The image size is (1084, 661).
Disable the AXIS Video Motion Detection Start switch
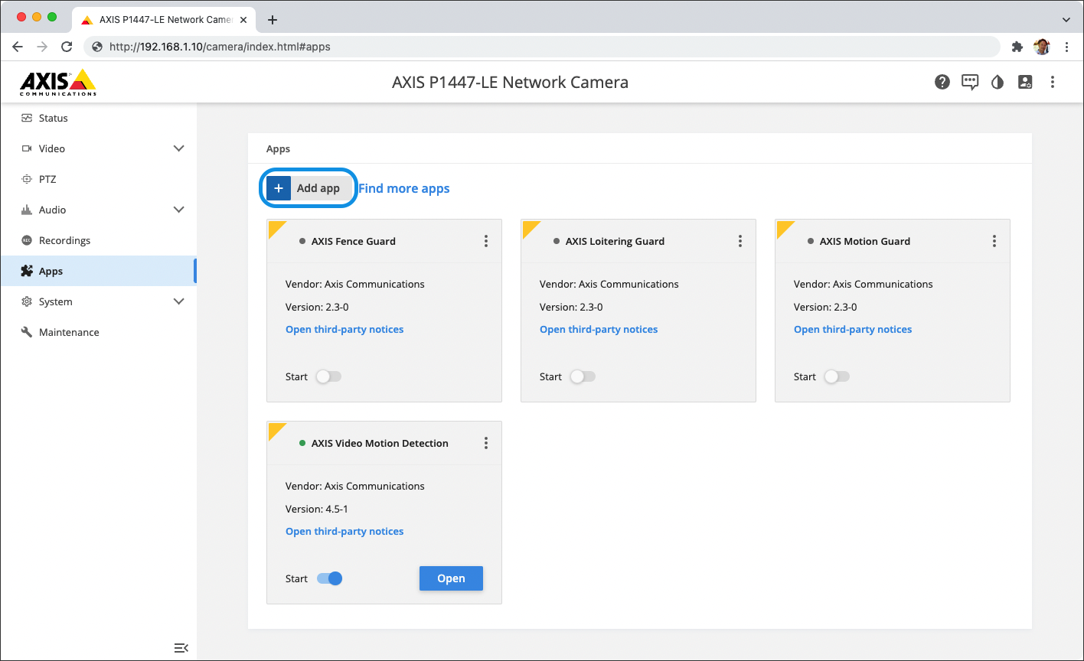(329, 578)
